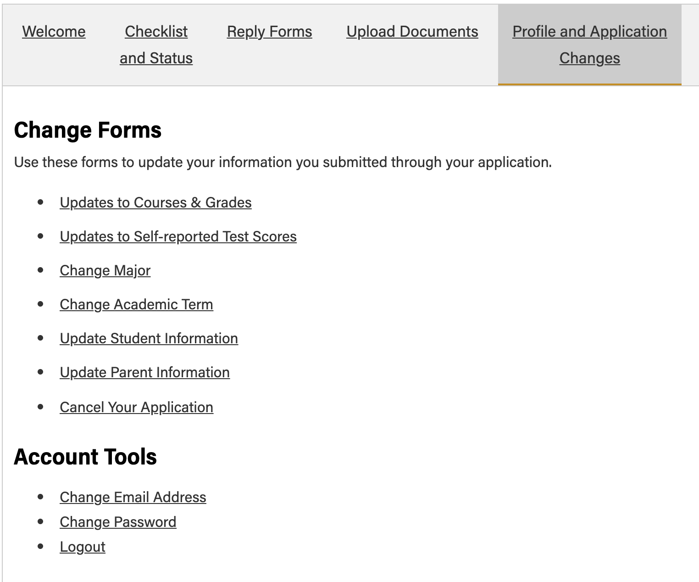Click the Account Tools heading
The image size is (699, 582).
[85, 457]
